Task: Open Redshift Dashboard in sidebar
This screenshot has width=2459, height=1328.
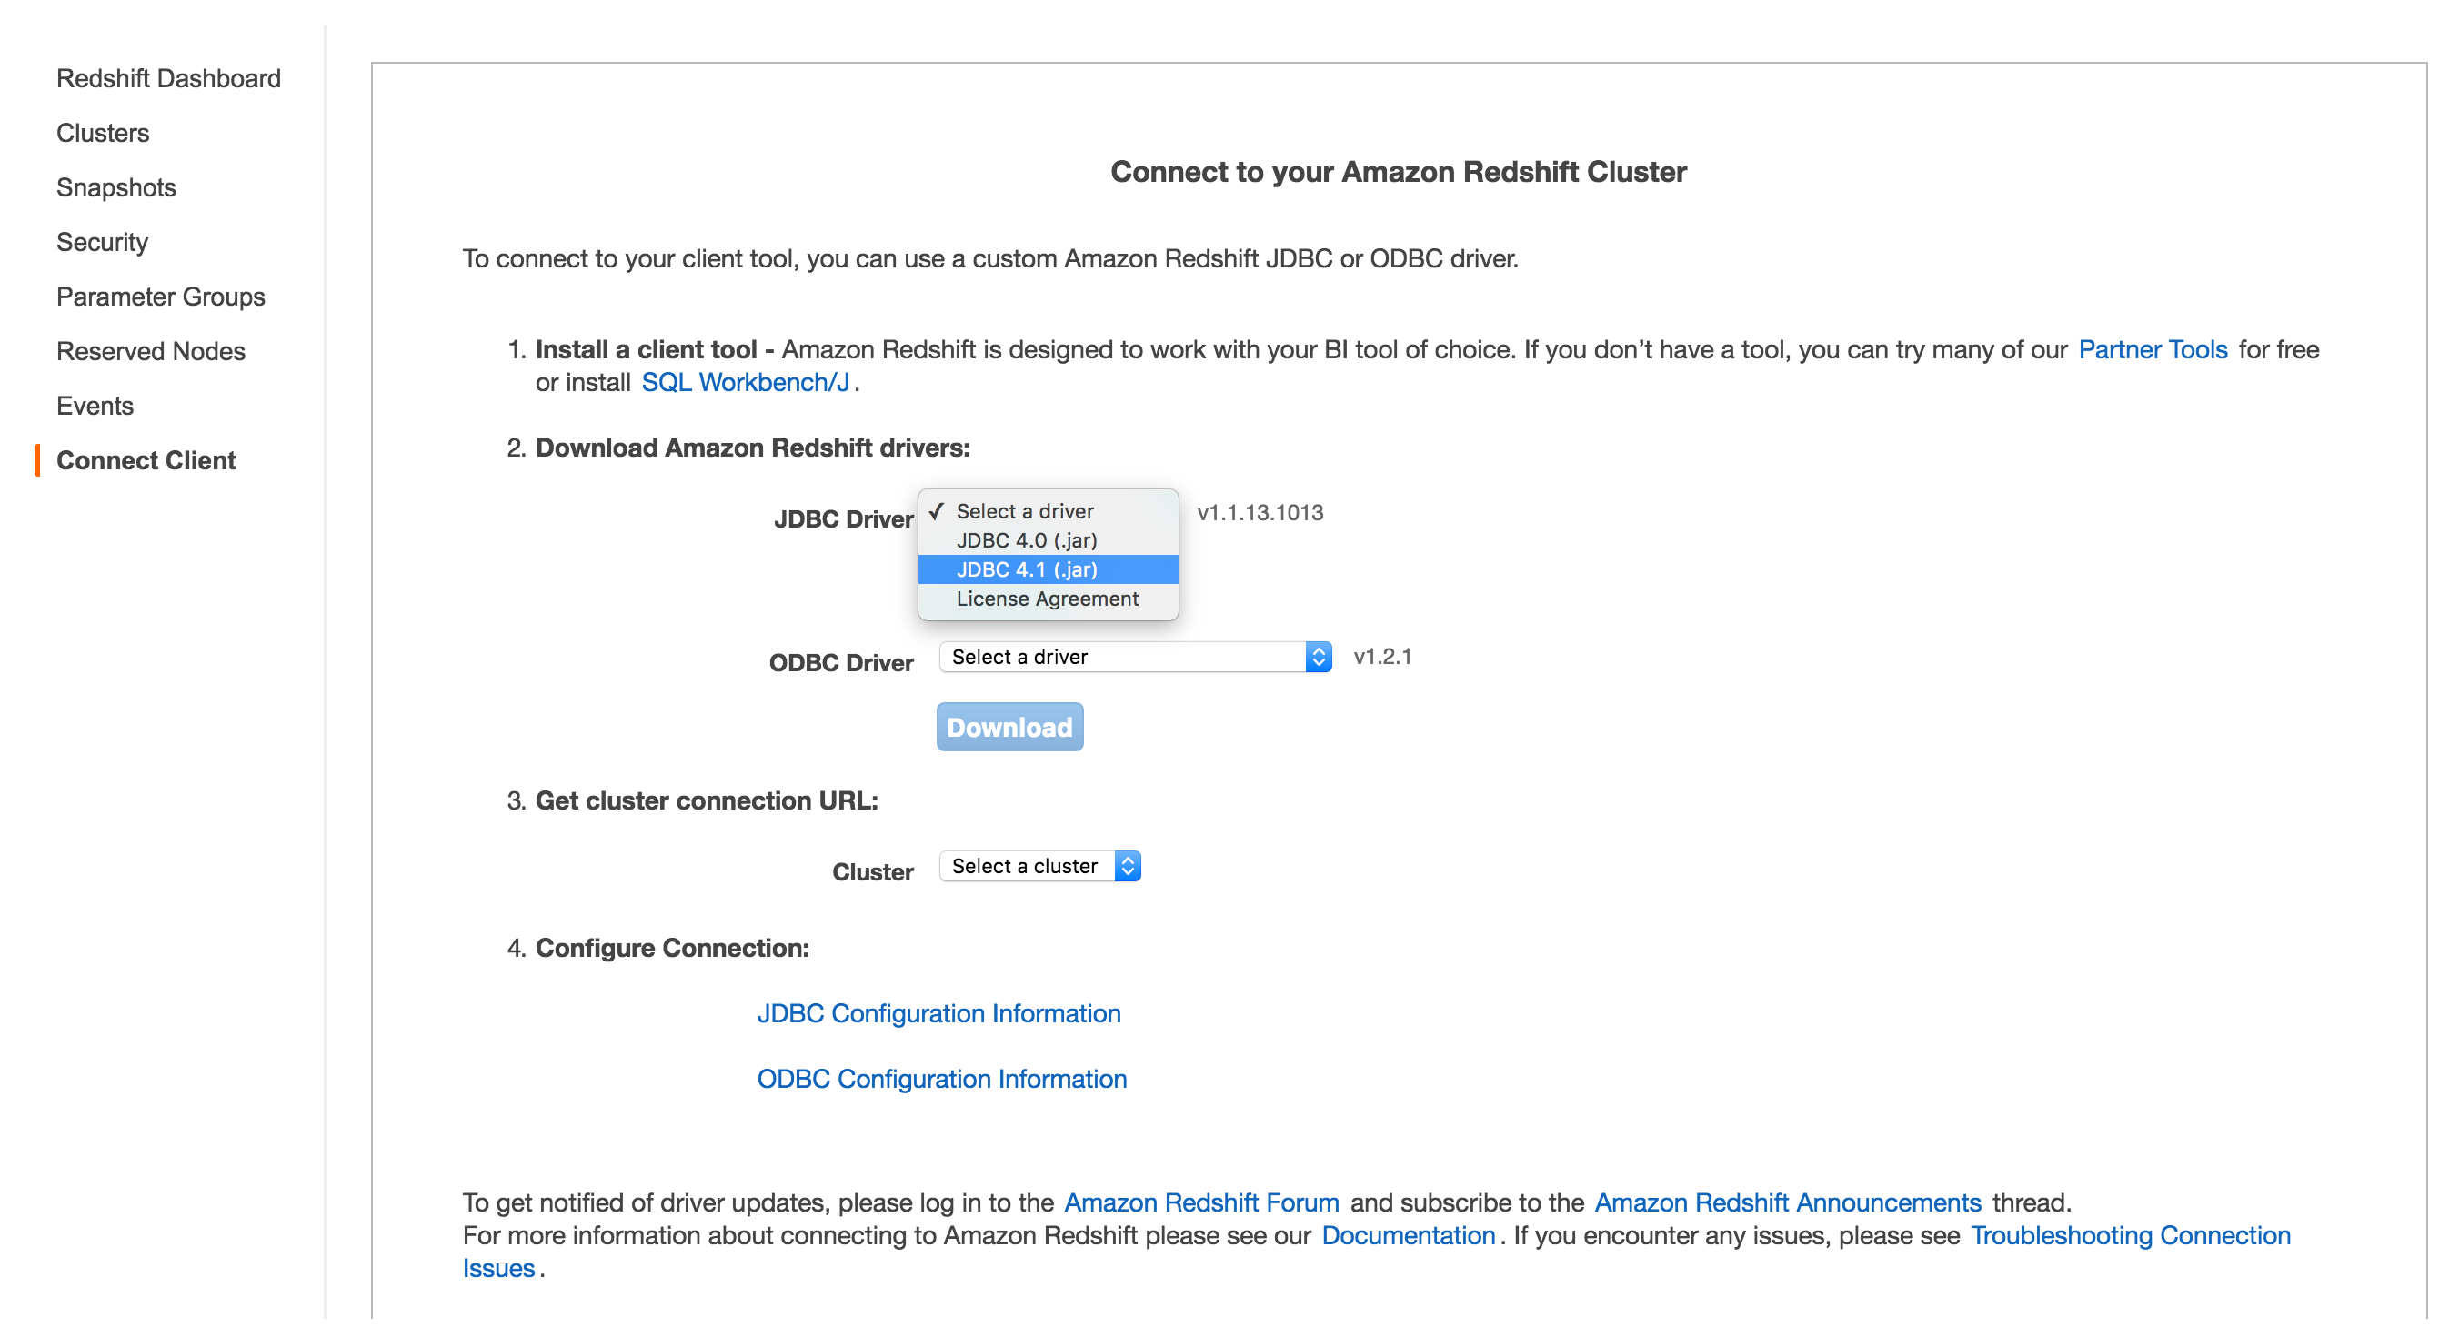Action: [x=168, y=78]
